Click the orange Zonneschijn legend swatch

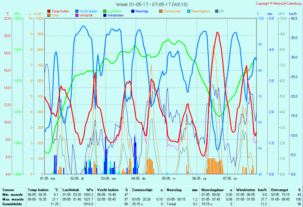161,11
